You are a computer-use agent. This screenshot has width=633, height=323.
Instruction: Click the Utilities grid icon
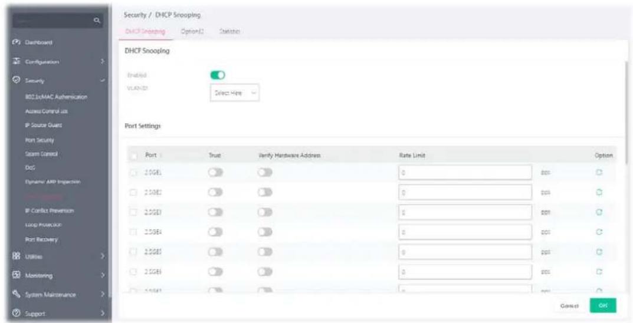coord(17,256)
